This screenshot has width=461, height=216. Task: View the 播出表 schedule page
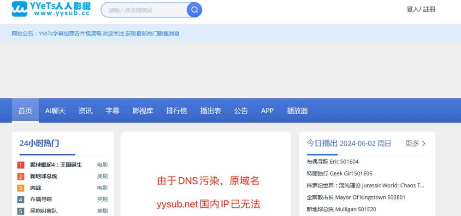click(x=211, y=111)
